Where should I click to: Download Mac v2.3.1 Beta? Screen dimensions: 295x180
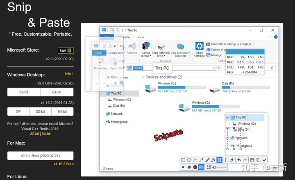pyautogui.click(x=41, y=156)
